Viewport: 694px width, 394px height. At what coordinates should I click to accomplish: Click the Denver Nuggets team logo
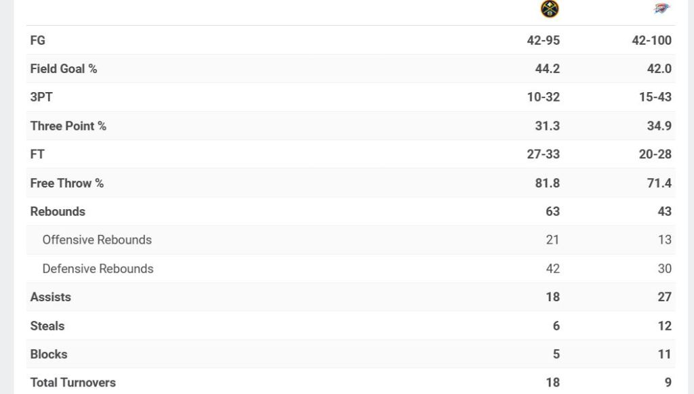[550, 9]
